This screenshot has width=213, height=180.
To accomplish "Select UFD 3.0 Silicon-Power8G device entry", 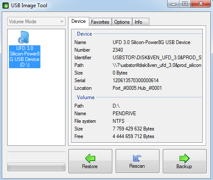I will click(x=25, y=57).
